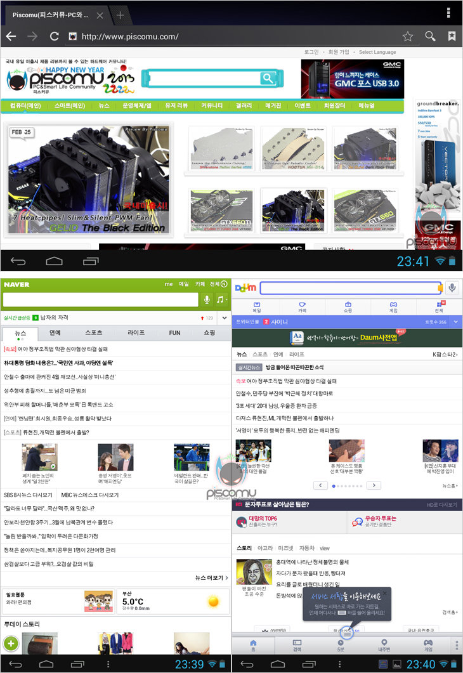Open Naver SBS 8시뉴스 다시보기 link

(28, 495)
